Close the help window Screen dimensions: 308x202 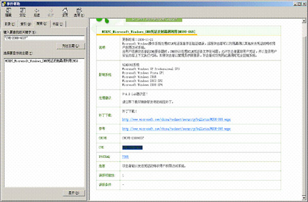click(x=304, y=4)
